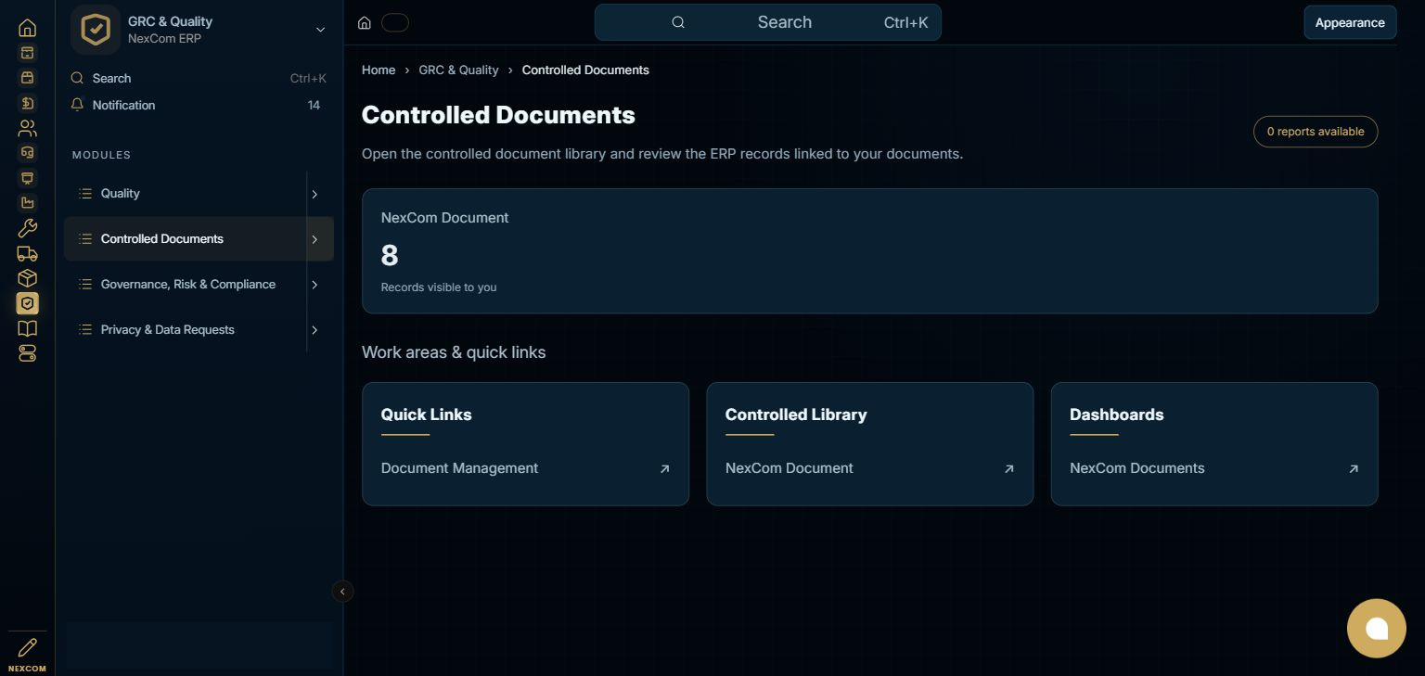Click the list icon beside Quality module
This screenshot has width=1425, height=676.
tap(85, 194)
